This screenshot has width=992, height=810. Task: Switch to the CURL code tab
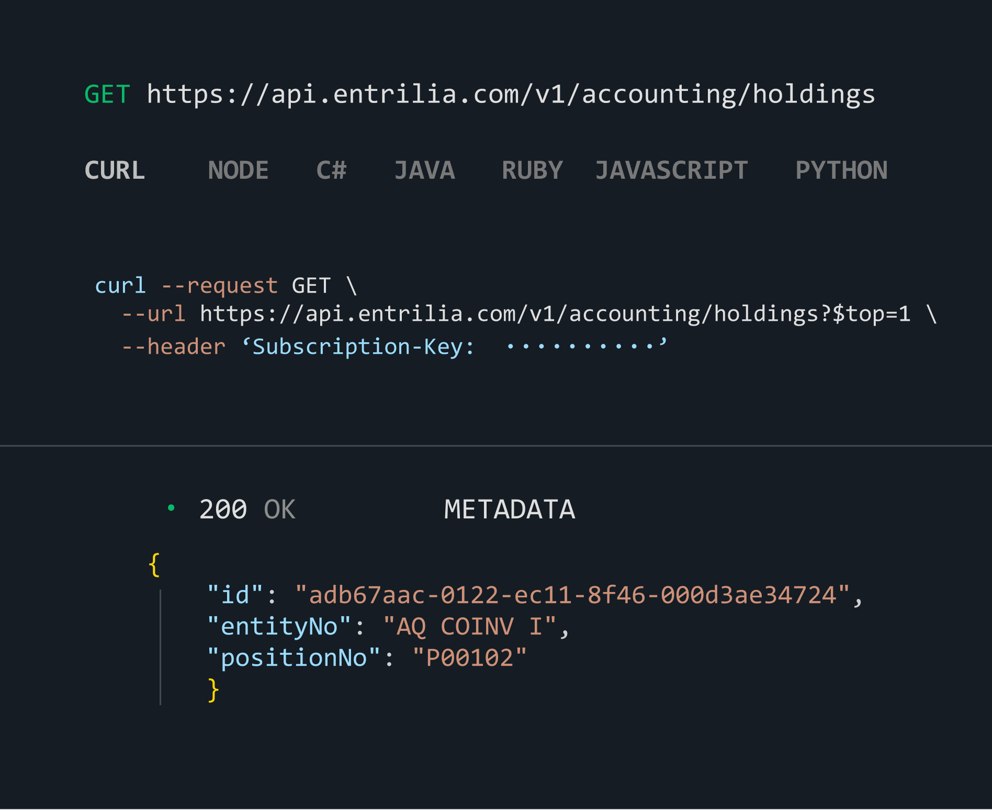click(x=115, y=170)
